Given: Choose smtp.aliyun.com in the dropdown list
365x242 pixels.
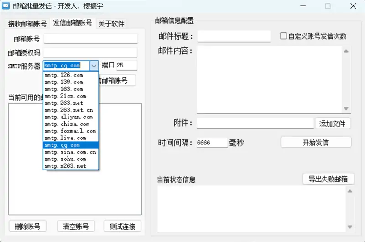Looking at the screenshot, I should pyautogui.click(x=68, y=117).
